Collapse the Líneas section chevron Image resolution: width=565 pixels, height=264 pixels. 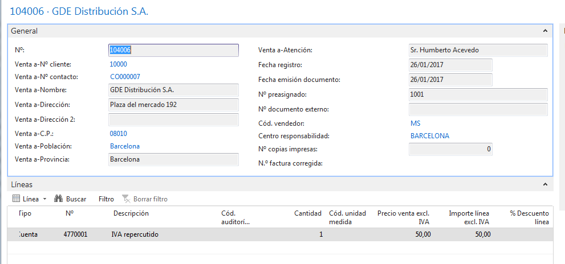pyautogui.click(x=545, y=184)
